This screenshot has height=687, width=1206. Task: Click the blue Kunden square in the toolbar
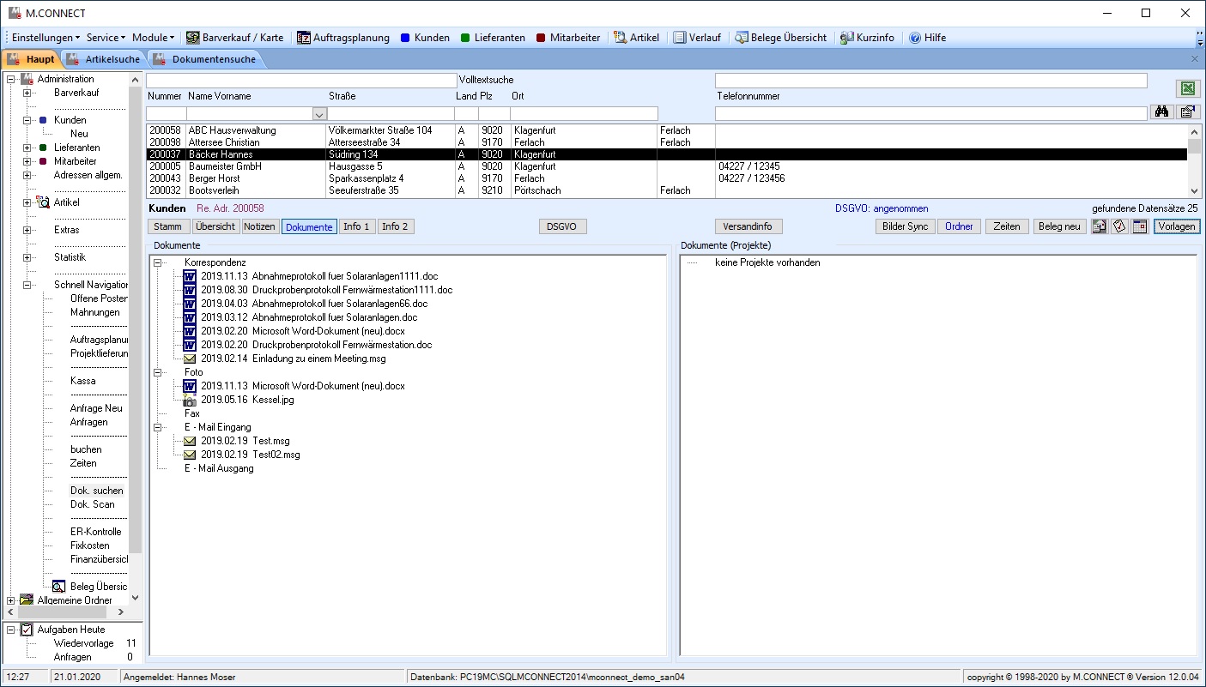coord(405,38)
